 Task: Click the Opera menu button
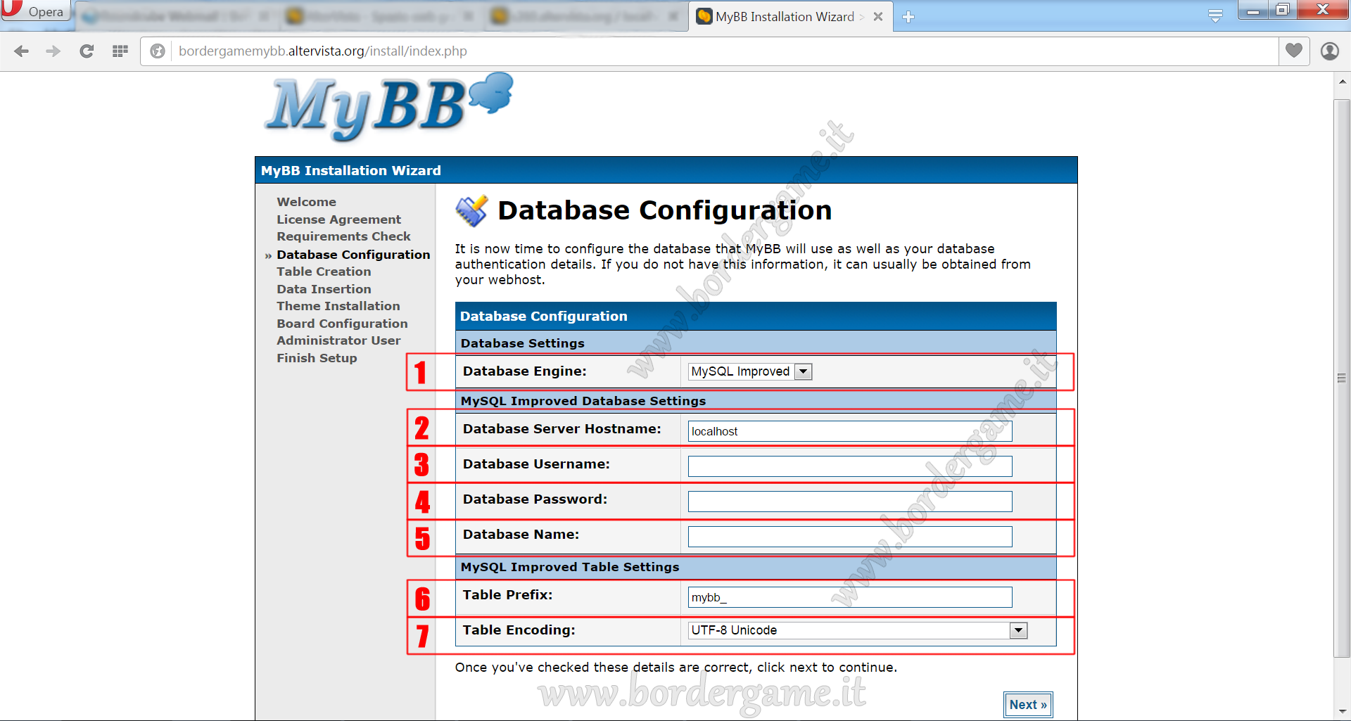click(35, 11)
